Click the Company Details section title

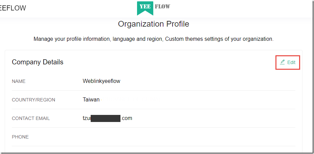coord(38,62)
